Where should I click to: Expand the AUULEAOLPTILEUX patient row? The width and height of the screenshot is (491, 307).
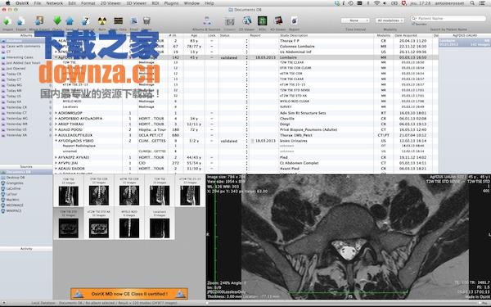tap(56, 135)
